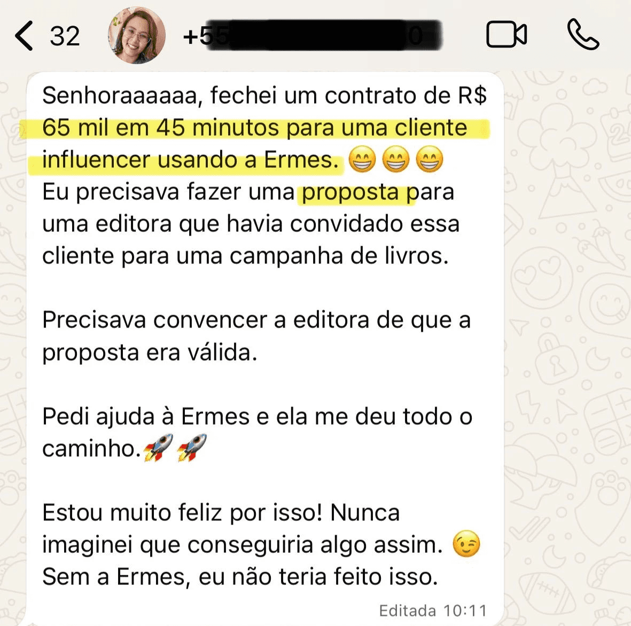This screenshot has height=626, width=631.
Task: Open contact info via the +55 number
Action: (x=312, y=35)
